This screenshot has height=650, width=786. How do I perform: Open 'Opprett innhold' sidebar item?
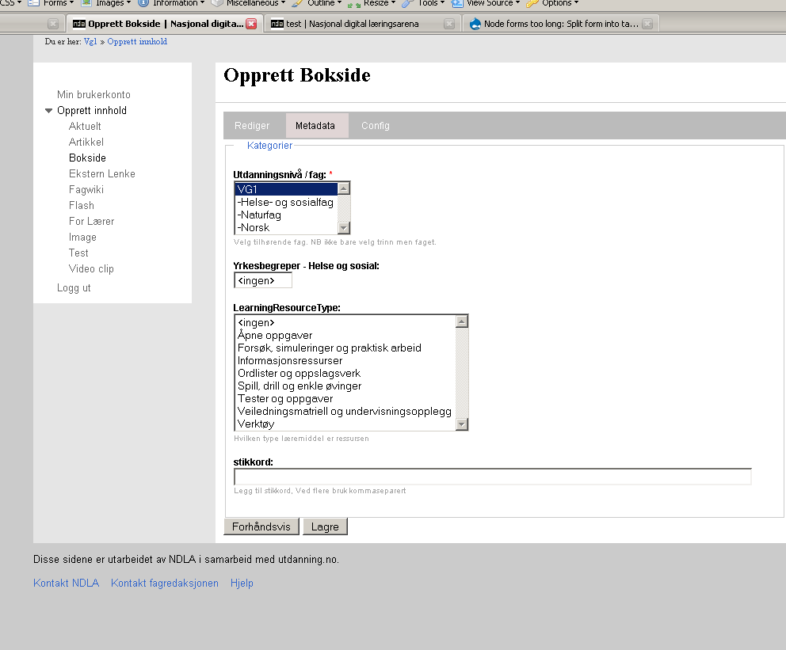[92, 111]
